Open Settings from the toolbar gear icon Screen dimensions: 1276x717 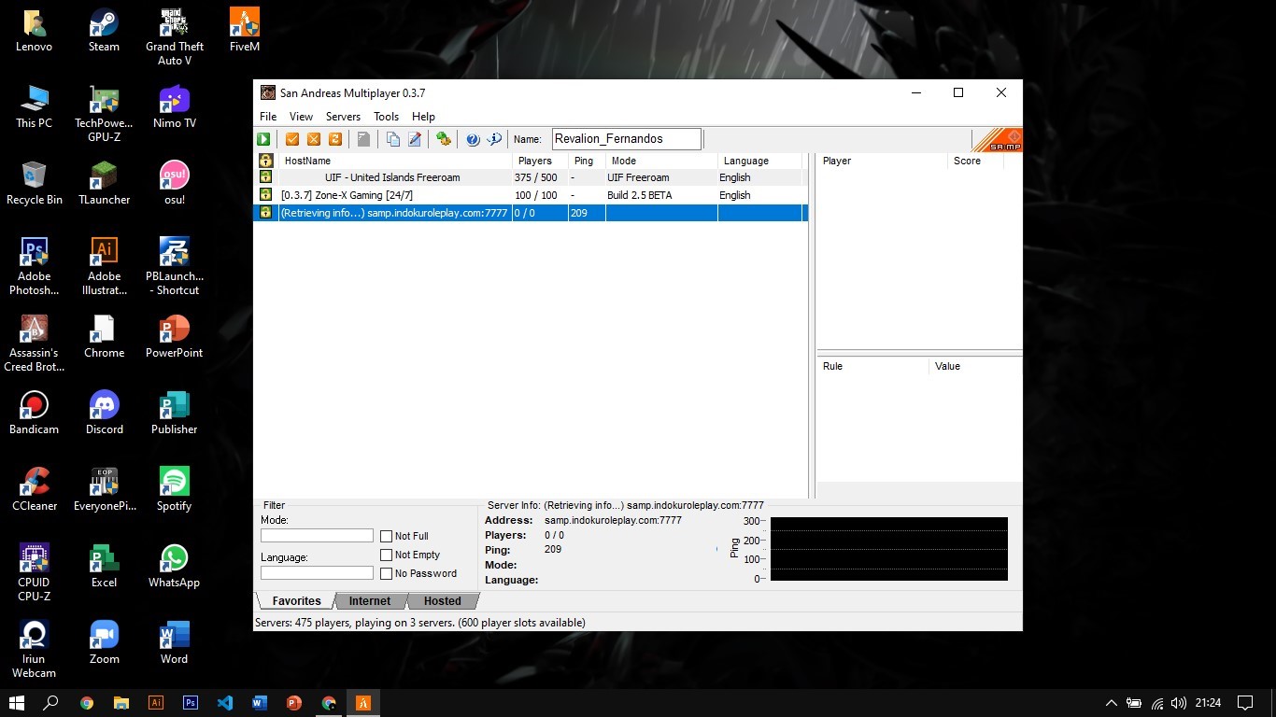pyautogui.click(x=444, y=139)
